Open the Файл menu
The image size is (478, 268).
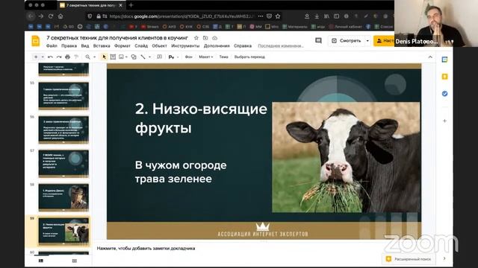click(52, 46)
